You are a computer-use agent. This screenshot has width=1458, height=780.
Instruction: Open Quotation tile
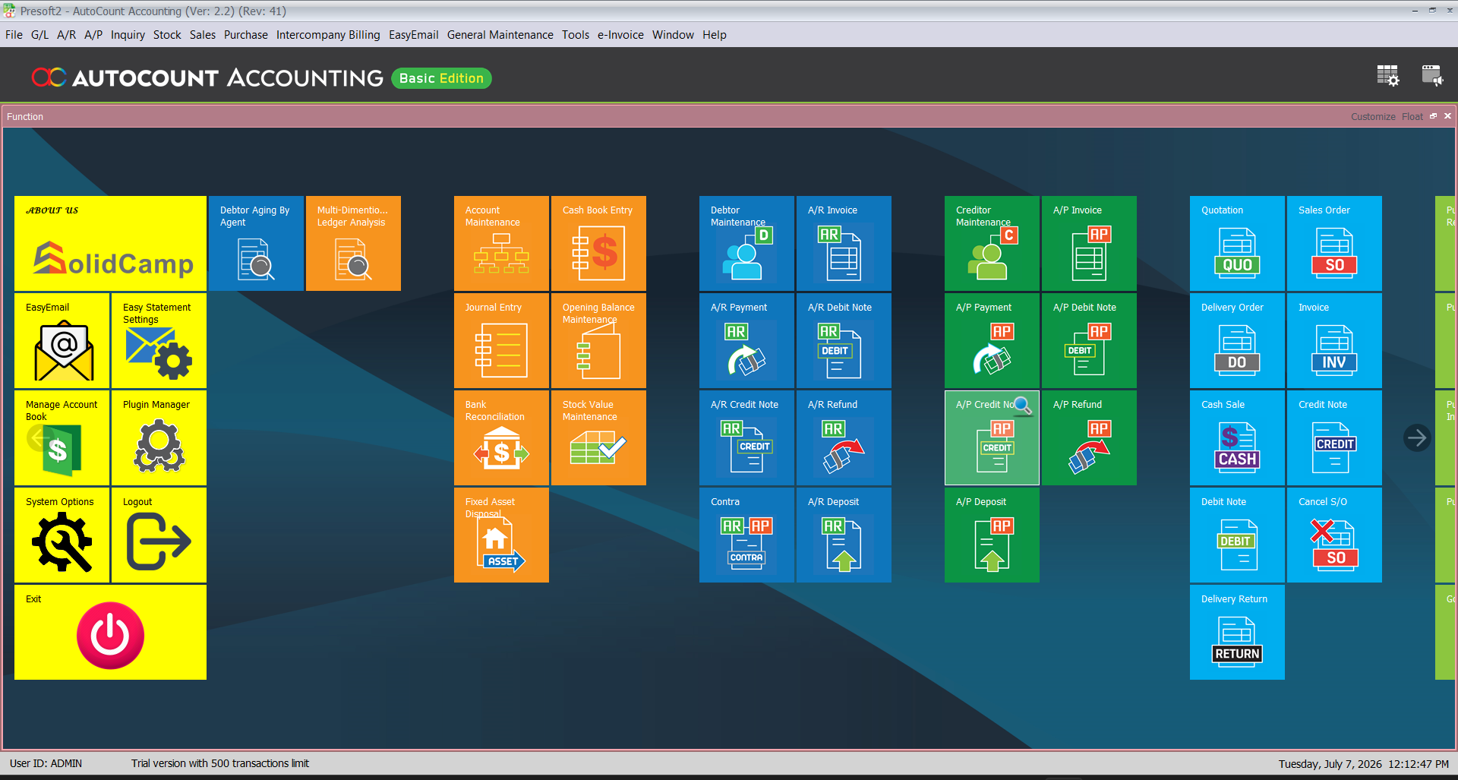point(1237,243)
